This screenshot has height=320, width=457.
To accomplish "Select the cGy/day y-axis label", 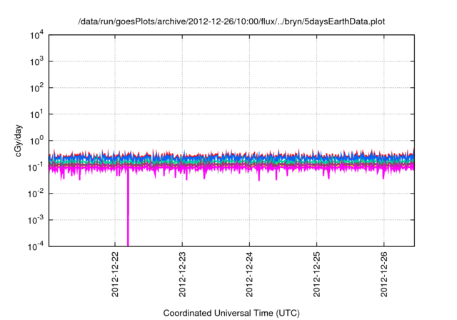I will point(18,141).
